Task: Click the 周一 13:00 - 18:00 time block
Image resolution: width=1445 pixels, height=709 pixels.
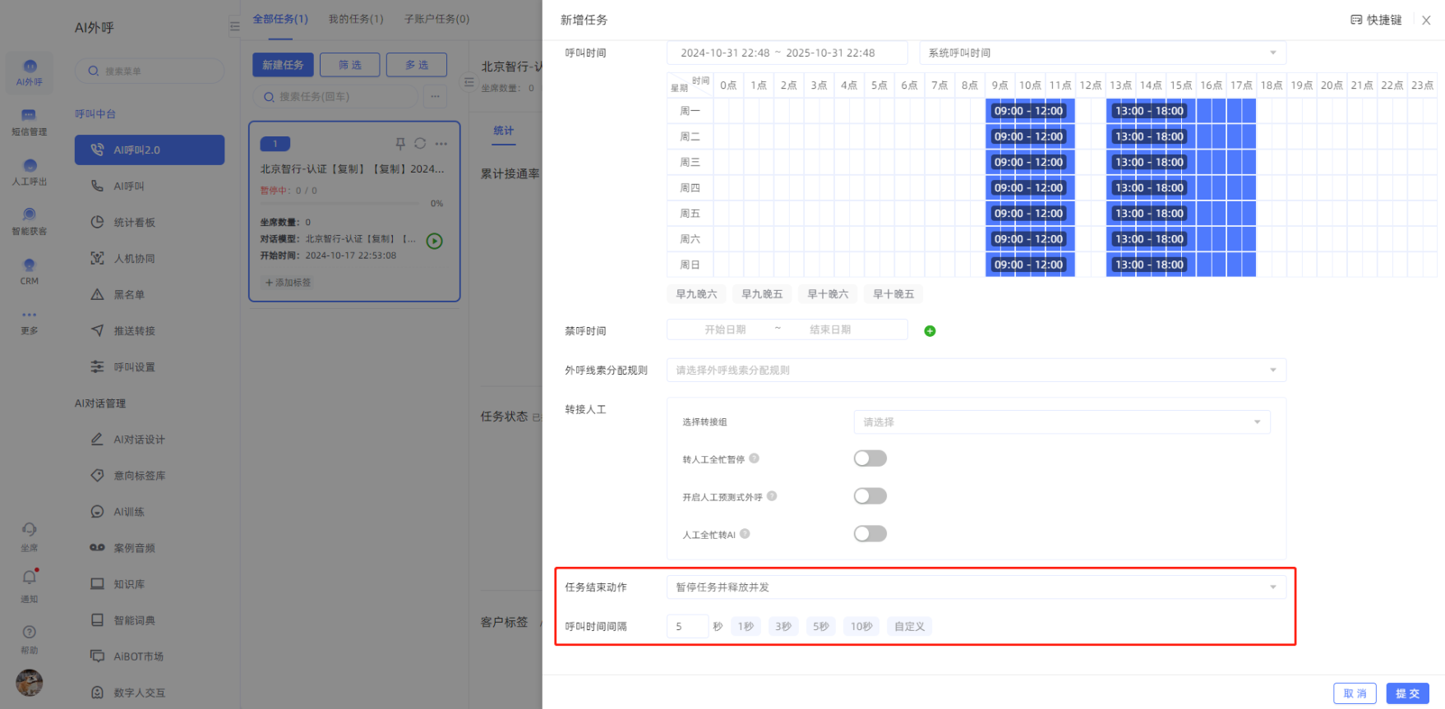Action: pyautogui.click(x=1149, y=111)
